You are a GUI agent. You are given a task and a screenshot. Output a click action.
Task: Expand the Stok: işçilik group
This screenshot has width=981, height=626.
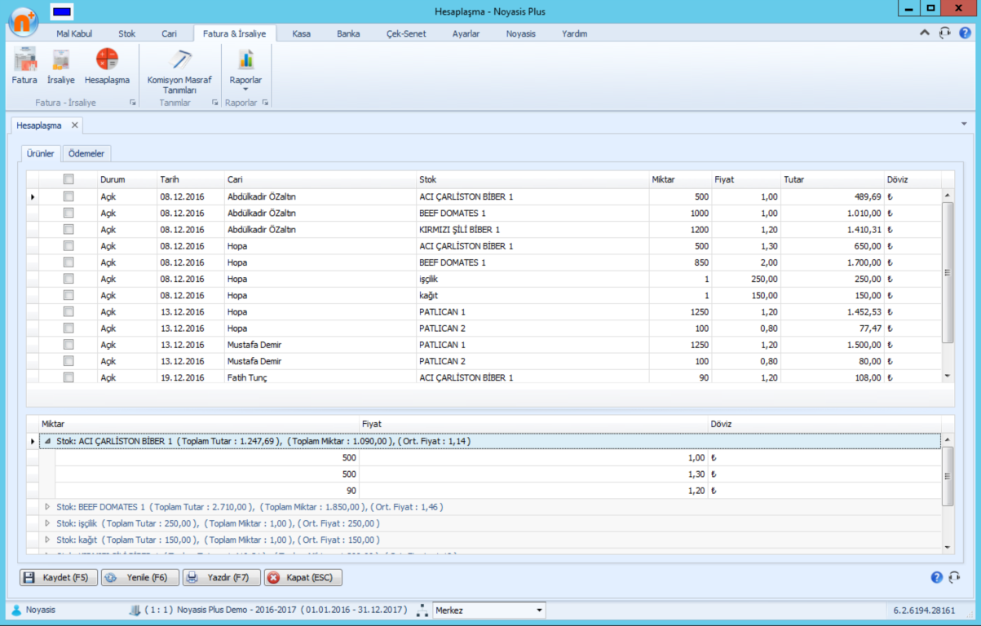tap(47, 523)
